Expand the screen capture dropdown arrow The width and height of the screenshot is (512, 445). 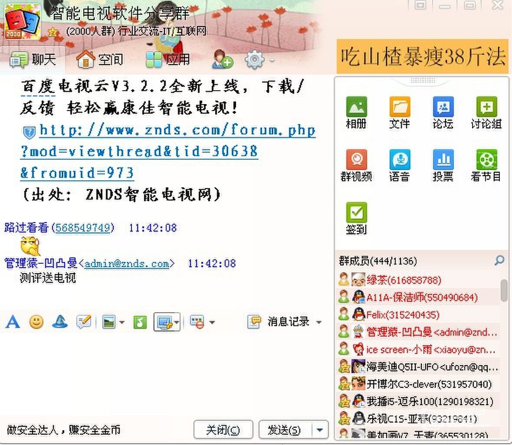(x=176, y=322)
